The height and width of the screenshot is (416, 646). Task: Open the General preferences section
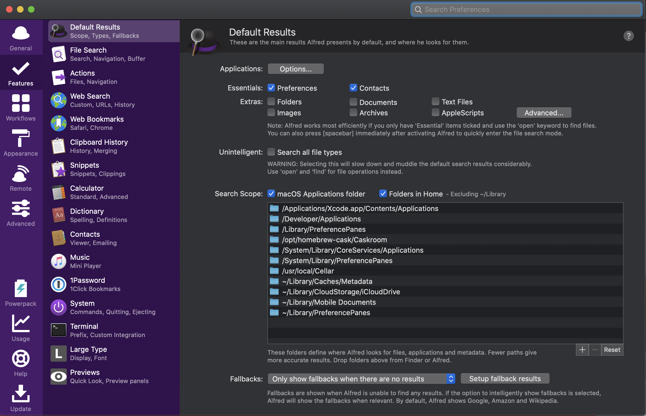(21, 38)
